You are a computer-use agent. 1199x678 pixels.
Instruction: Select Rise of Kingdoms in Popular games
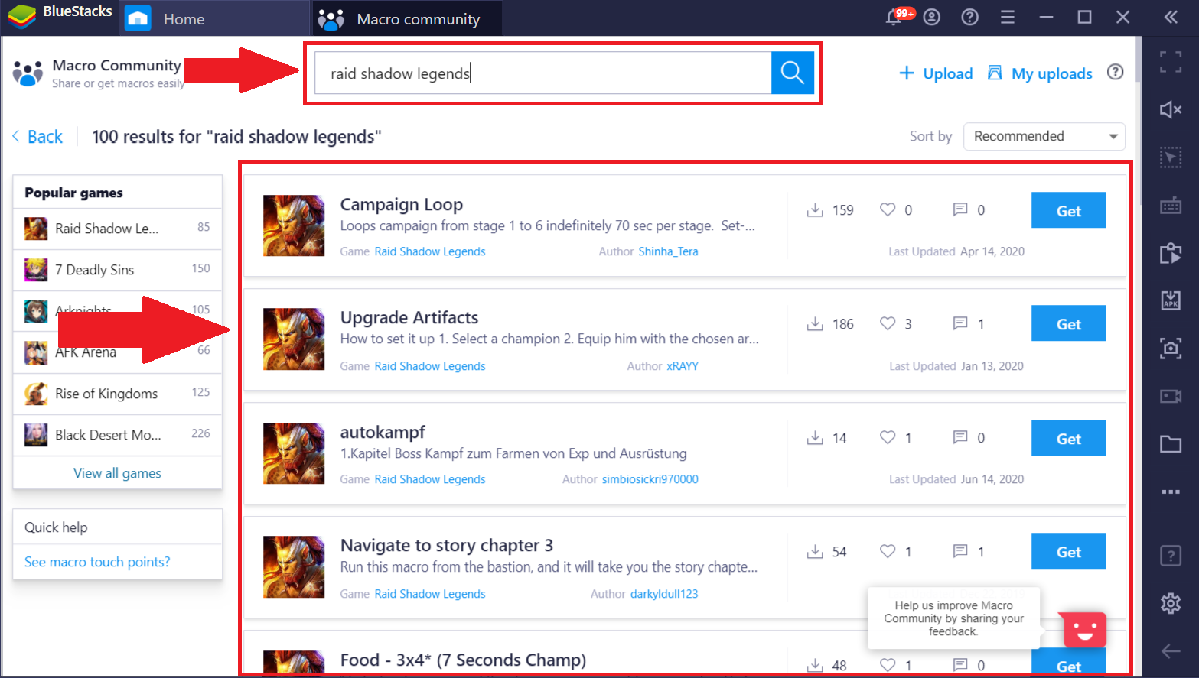pyautogui.click(x=117, y=394)
